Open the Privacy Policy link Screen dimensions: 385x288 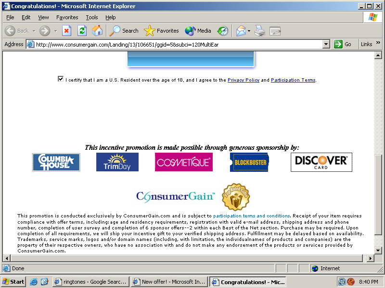244,80
